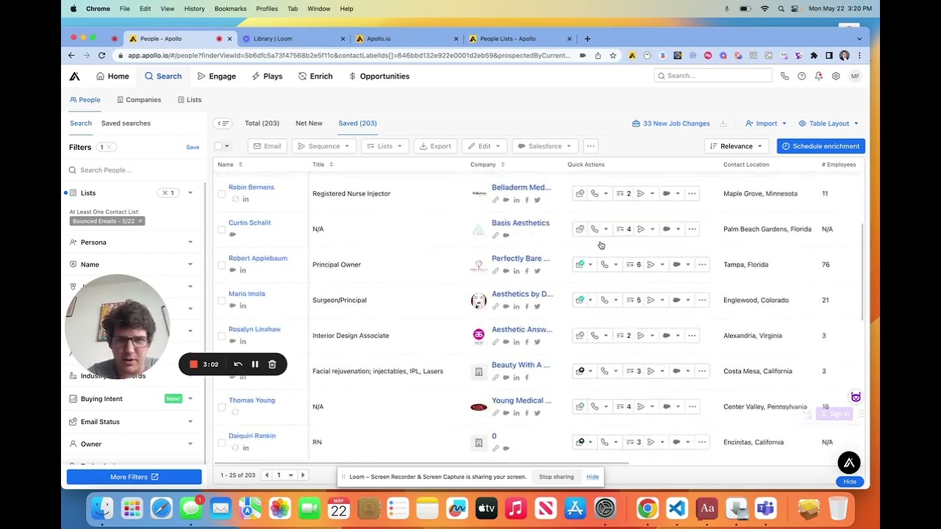Open the Library | Loom browser tab
The height and width of the screenshot is (529, 941).
click(294, 39)
